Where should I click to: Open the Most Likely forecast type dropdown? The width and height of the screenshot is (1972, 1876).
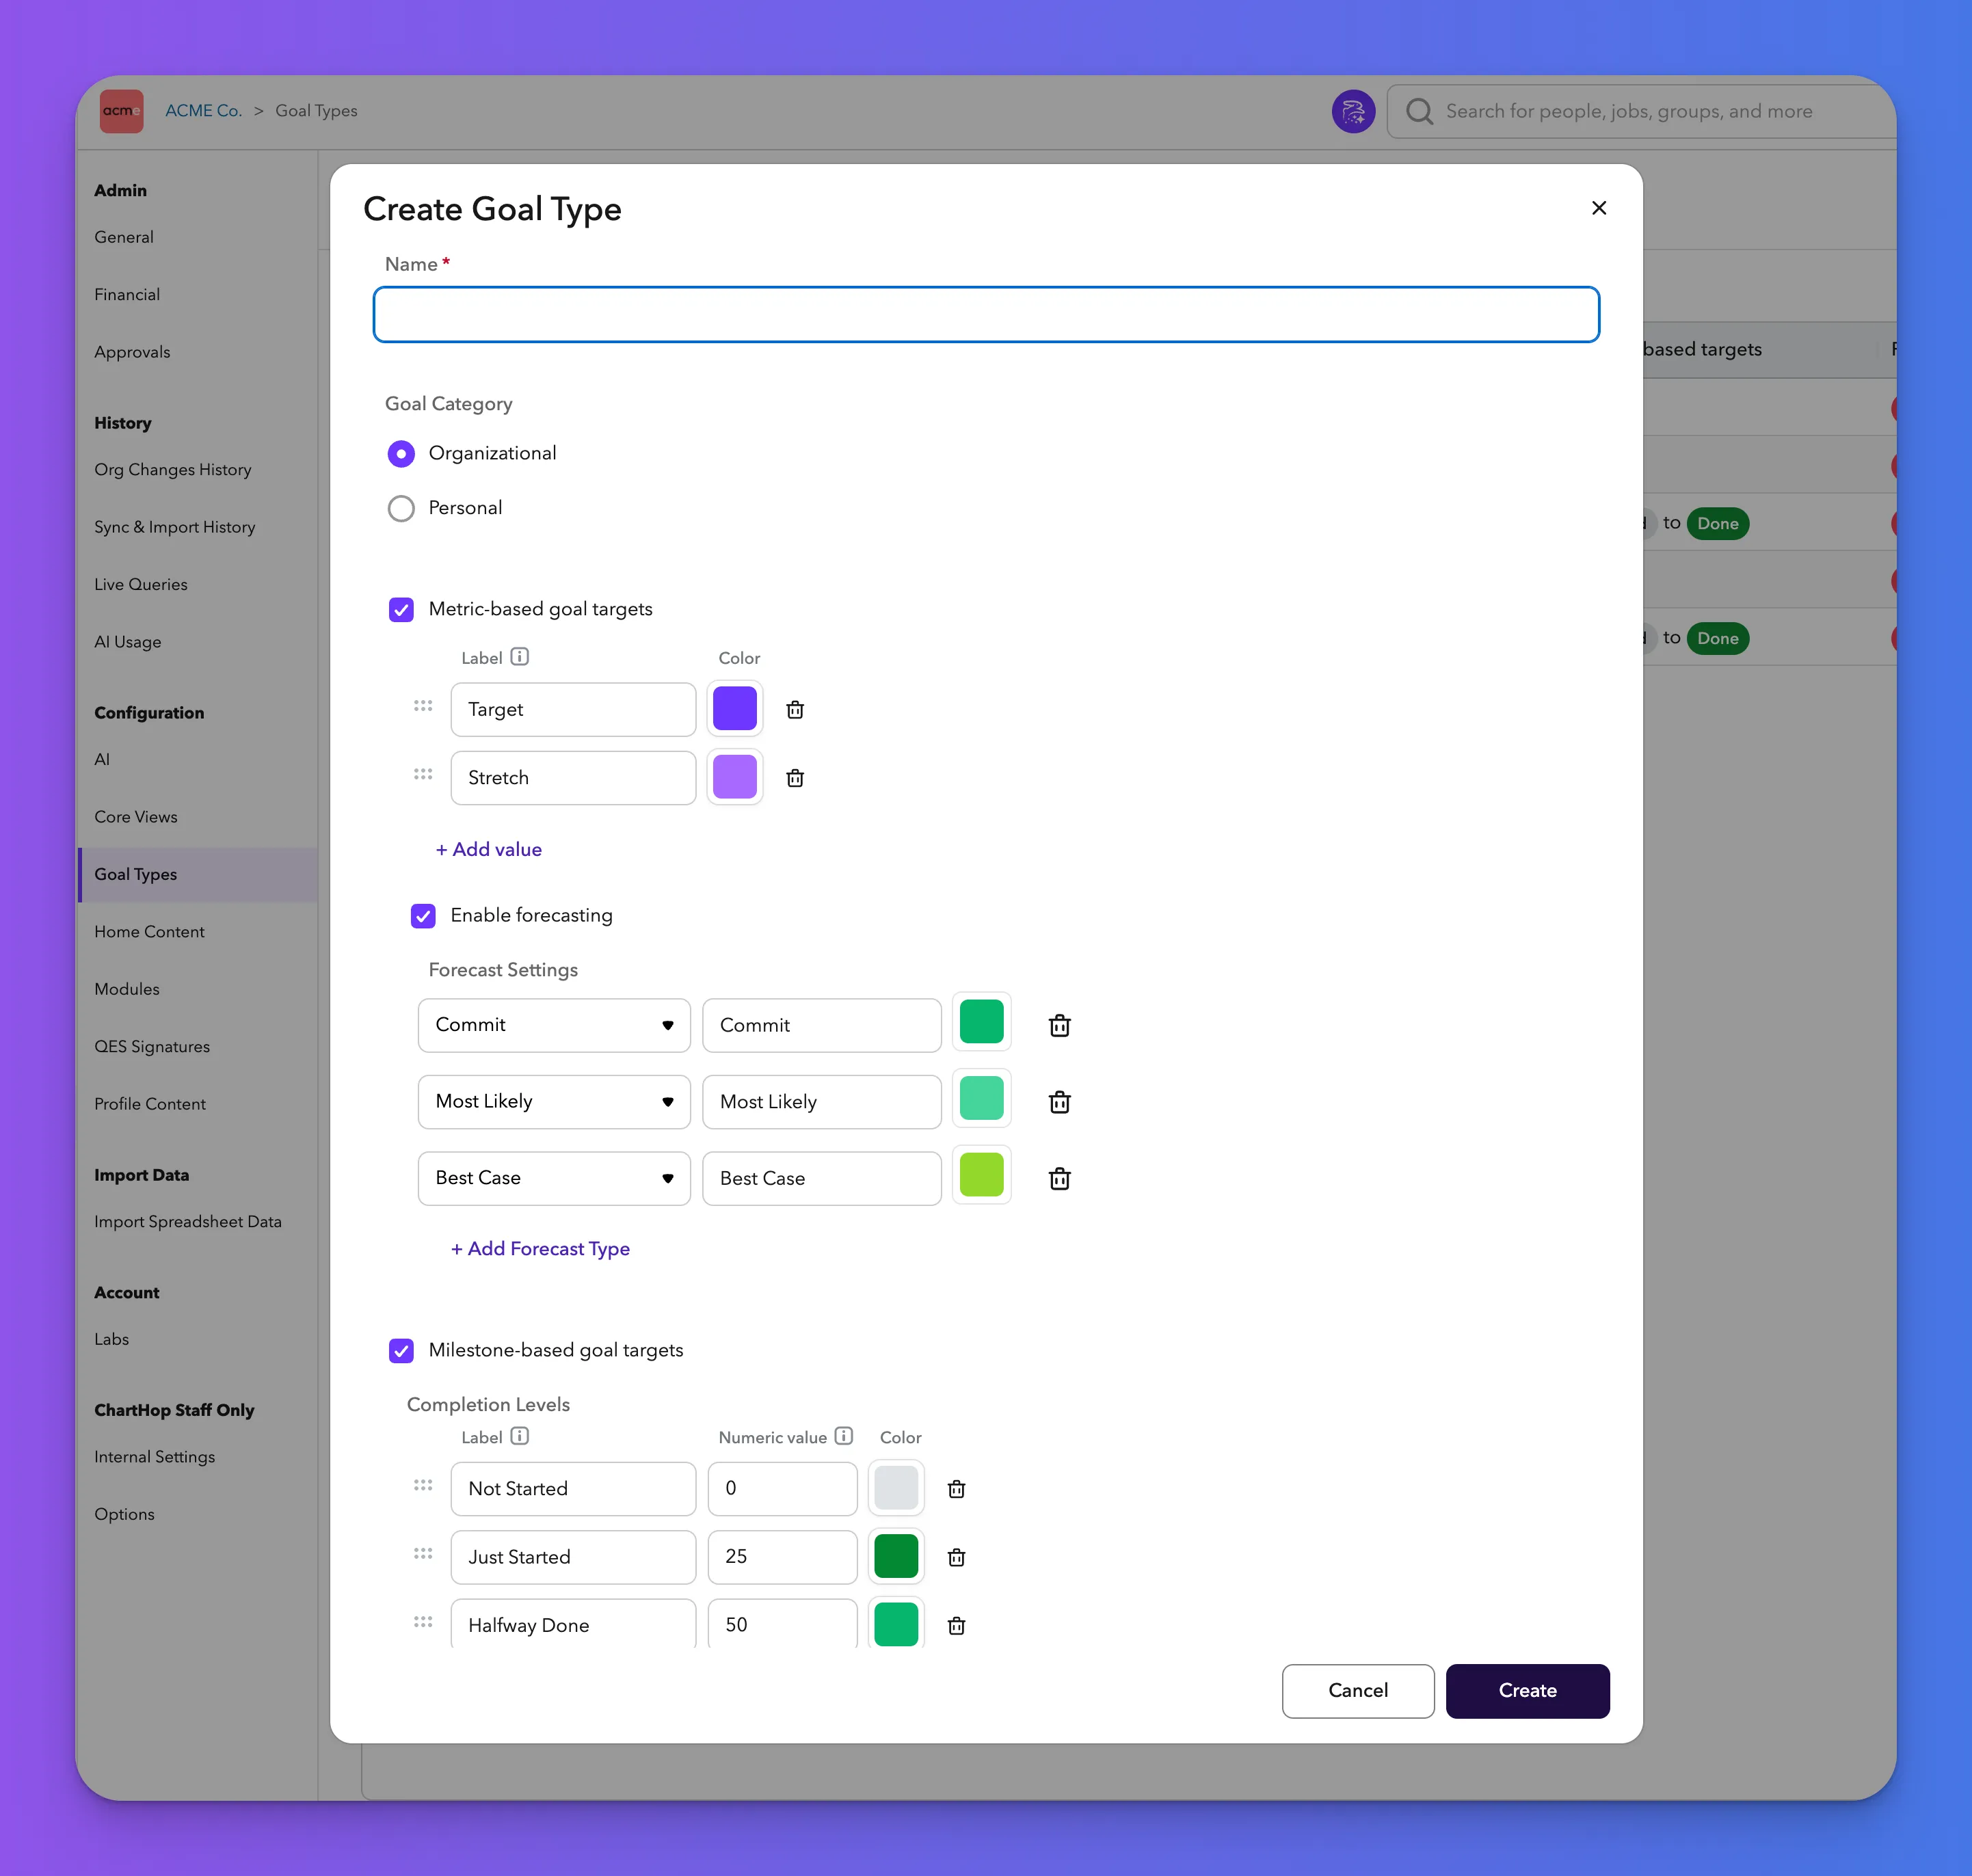point(554,1102)
